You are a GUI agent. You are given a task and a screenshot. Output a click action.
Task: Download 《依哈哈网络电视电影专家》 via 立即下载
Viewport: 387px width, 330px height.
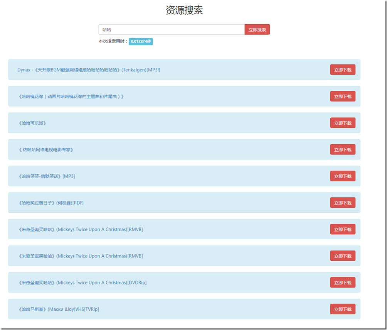343,149
